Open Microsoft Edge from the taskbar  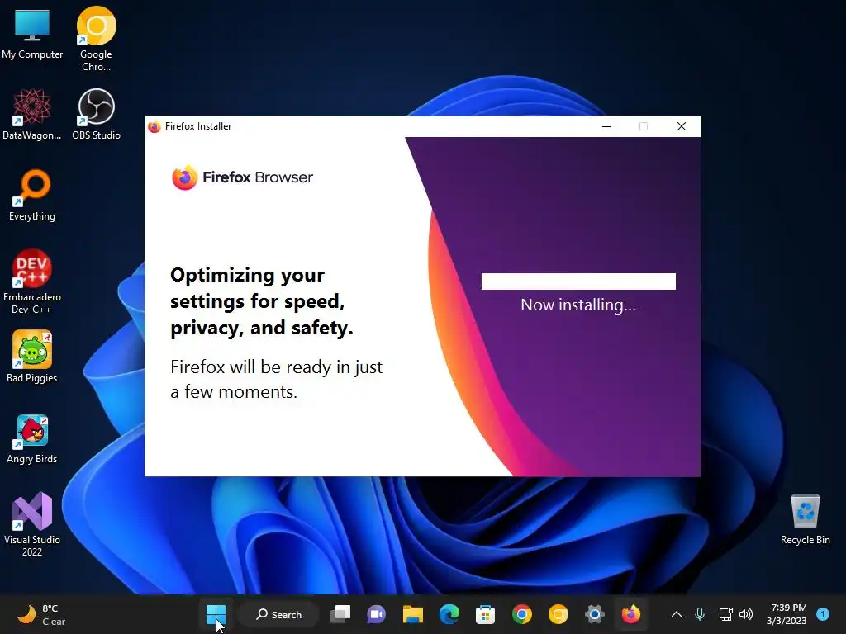[x=449, y=614]
